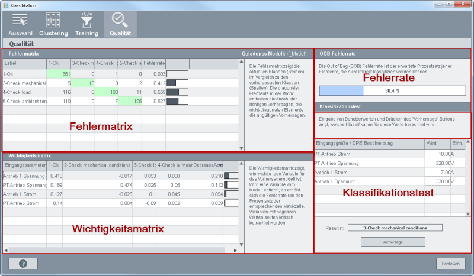474x276 pixels.
Task: Click the OOB Fehlerrate progress bar
Action: (x=392, y=91)
